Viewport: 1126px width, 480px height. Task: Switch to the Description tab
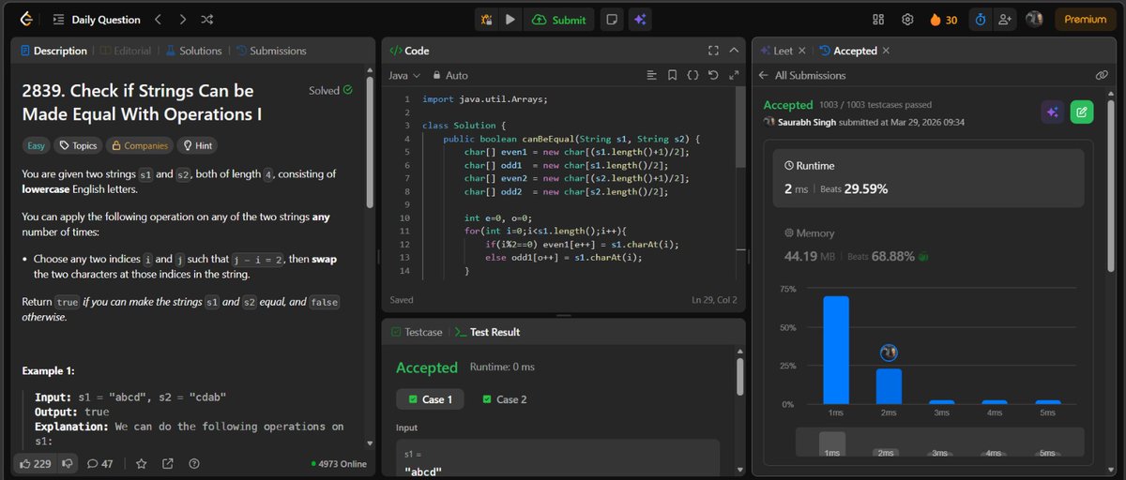coord(53,51)
